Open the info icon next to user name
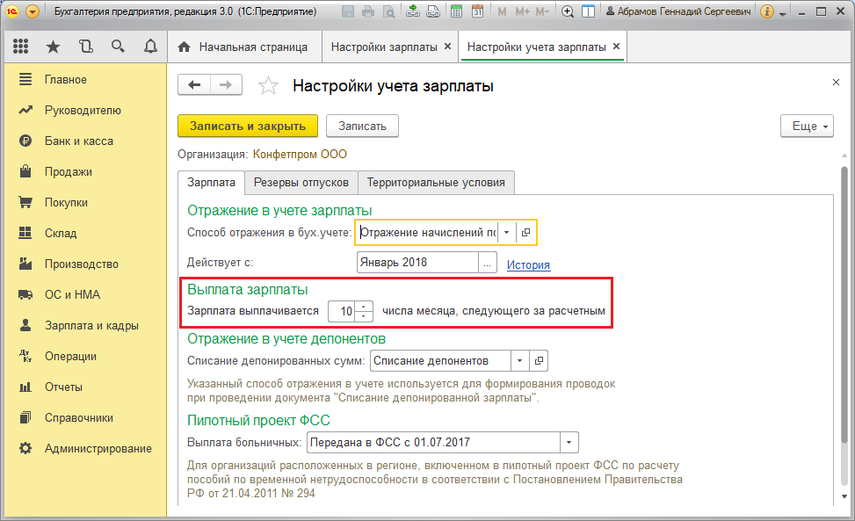The width and height of the screenshot is (855, 521). 766,11
